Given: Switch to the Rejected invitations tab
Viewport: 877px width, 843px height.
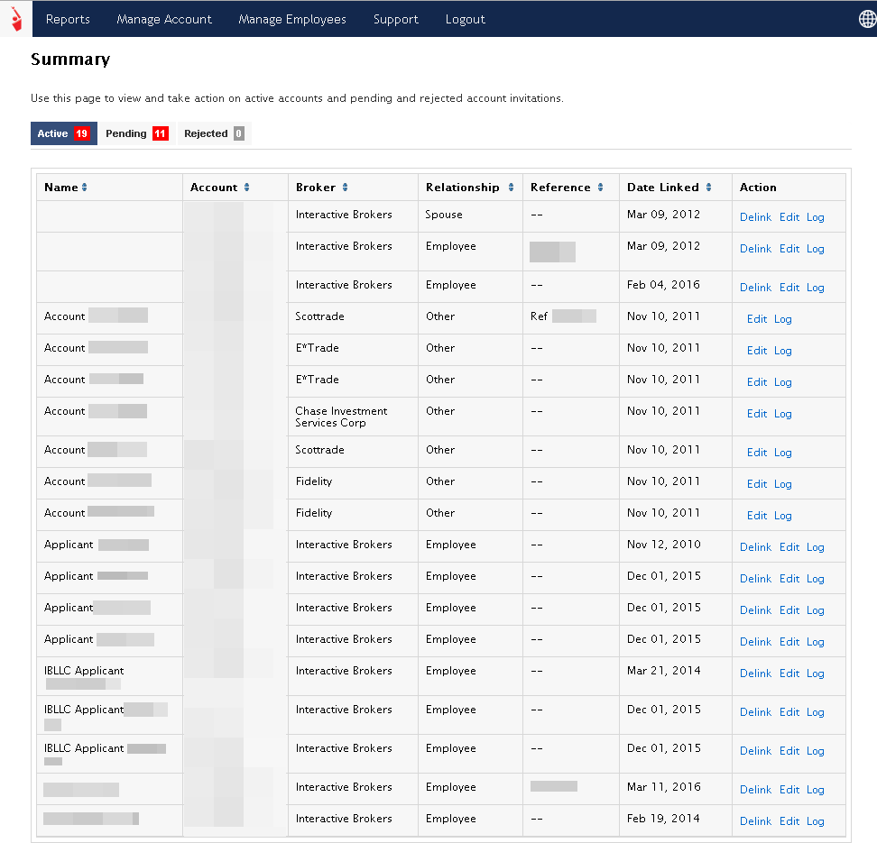Looking at the screenshot, I should click(x=214, y=133).
